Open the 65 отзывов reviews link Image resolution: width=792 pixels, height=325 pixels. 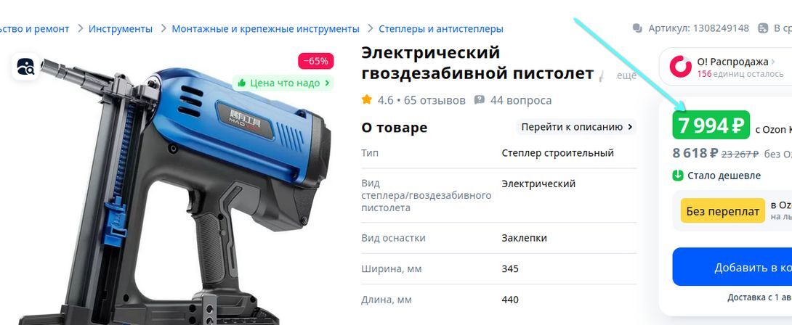pos(435,100)
